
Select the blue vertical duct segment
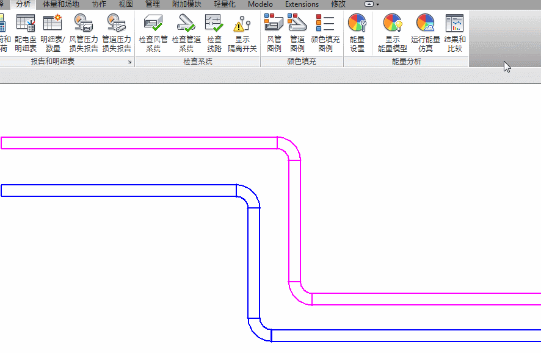(253, 263)
